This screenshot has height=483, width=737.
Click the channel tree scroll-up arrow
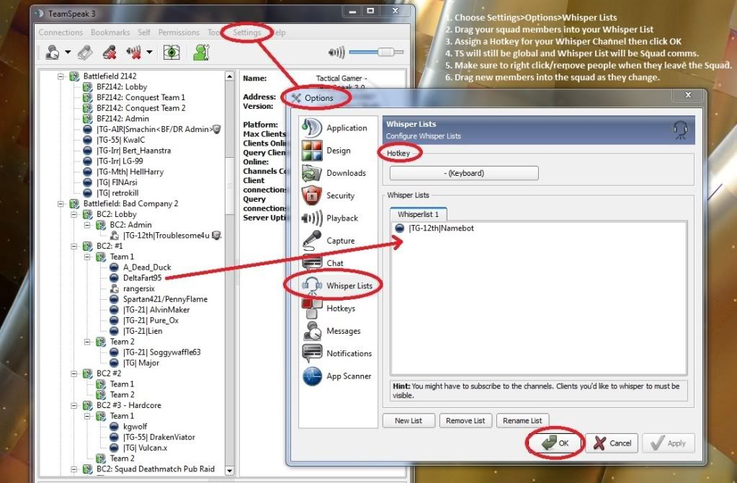pos(229,76)
